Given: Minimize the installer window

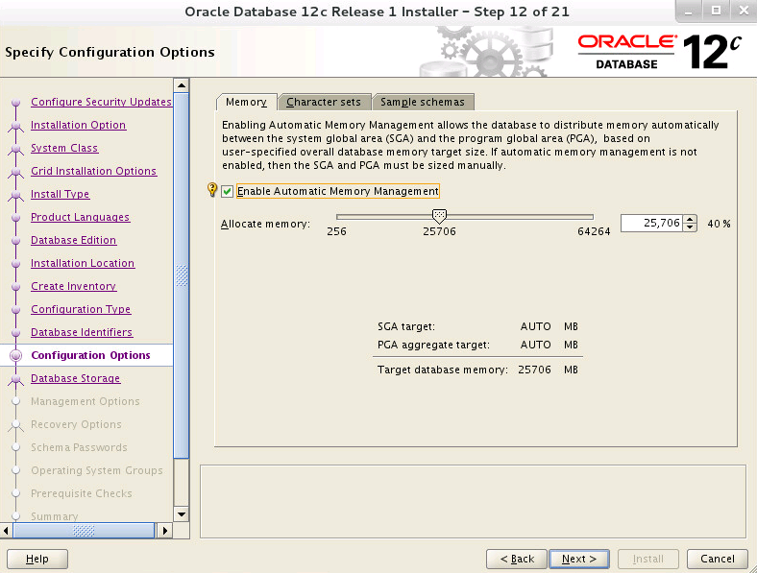Looking at the screenshot, I should coord(689,11).
